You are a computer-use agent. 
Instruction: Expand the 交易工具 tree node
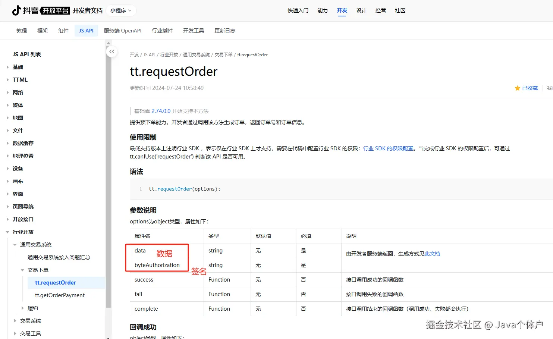coord(15,333)
